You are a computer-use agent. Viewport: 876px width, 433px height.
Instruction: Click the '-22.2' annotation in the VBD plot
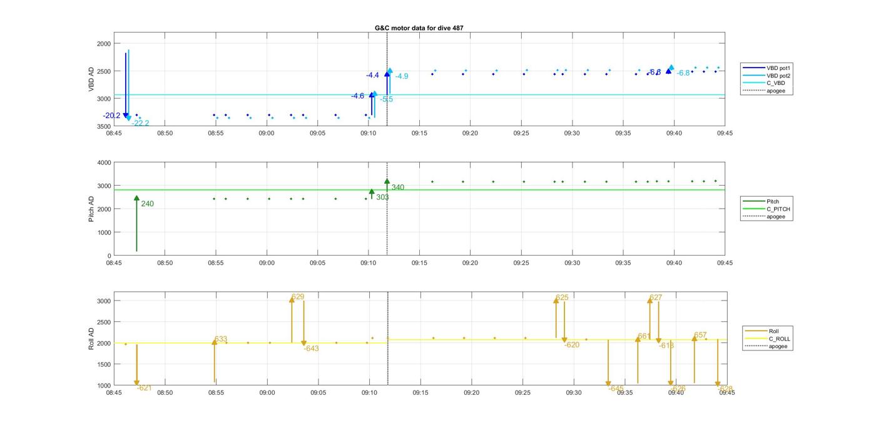pos(141,123)
